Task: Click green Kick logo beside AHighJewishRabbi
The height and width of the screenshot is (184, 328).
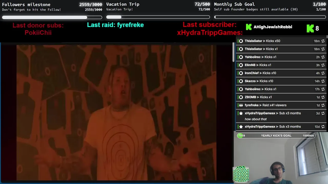Action: [249, 27]
